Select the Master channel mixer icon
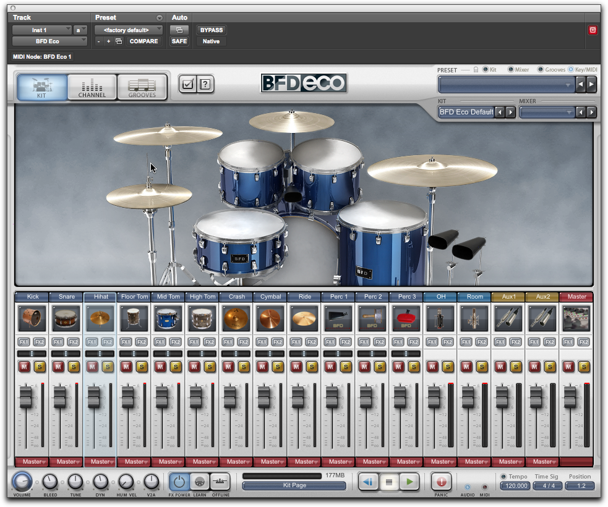Image resolution: width=608 pixels, height=507 pixels. tap(576, 318)
